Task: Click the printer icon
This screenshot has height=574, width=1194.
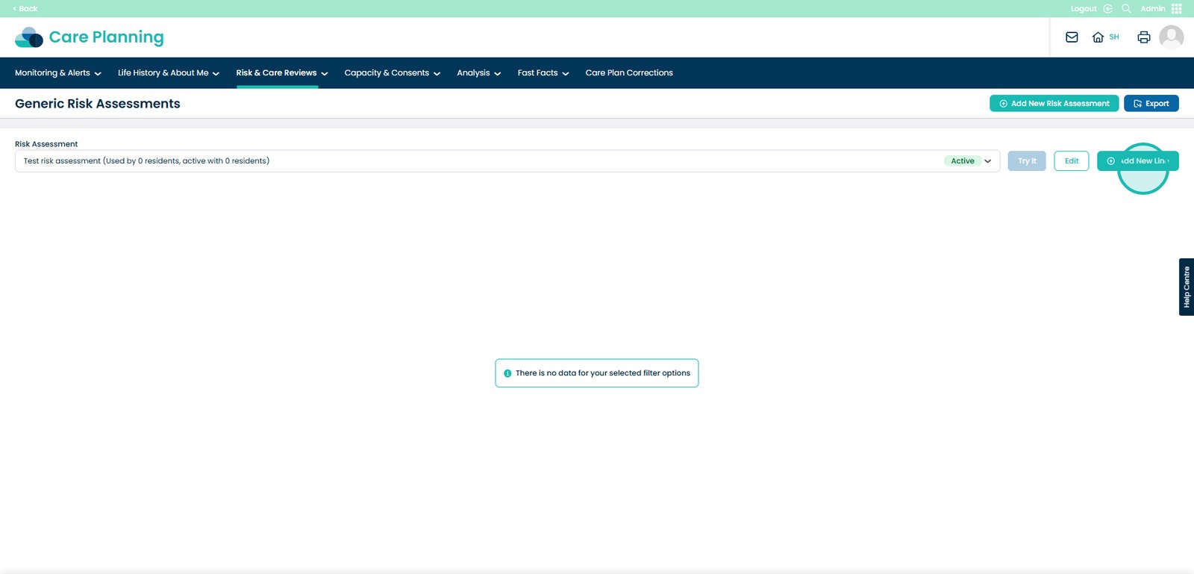Action: 1143,37
